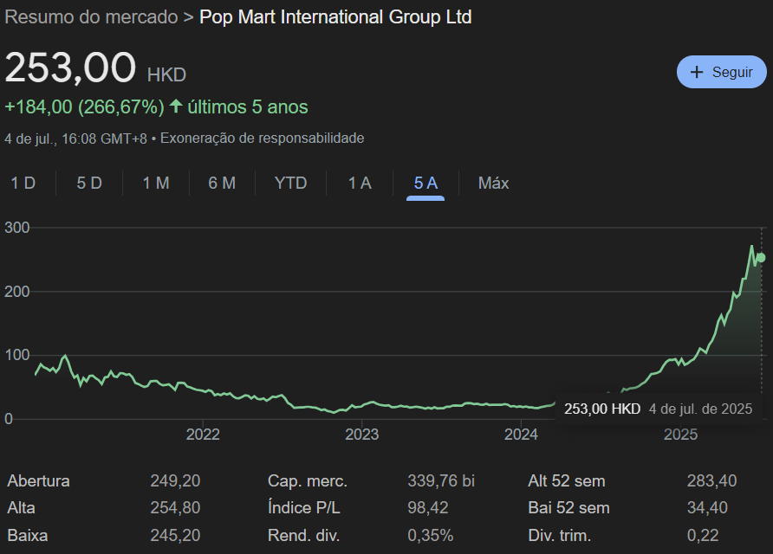Click the Abertura value 249,20
Screen dimensions: 773x554
coord(176,480)
